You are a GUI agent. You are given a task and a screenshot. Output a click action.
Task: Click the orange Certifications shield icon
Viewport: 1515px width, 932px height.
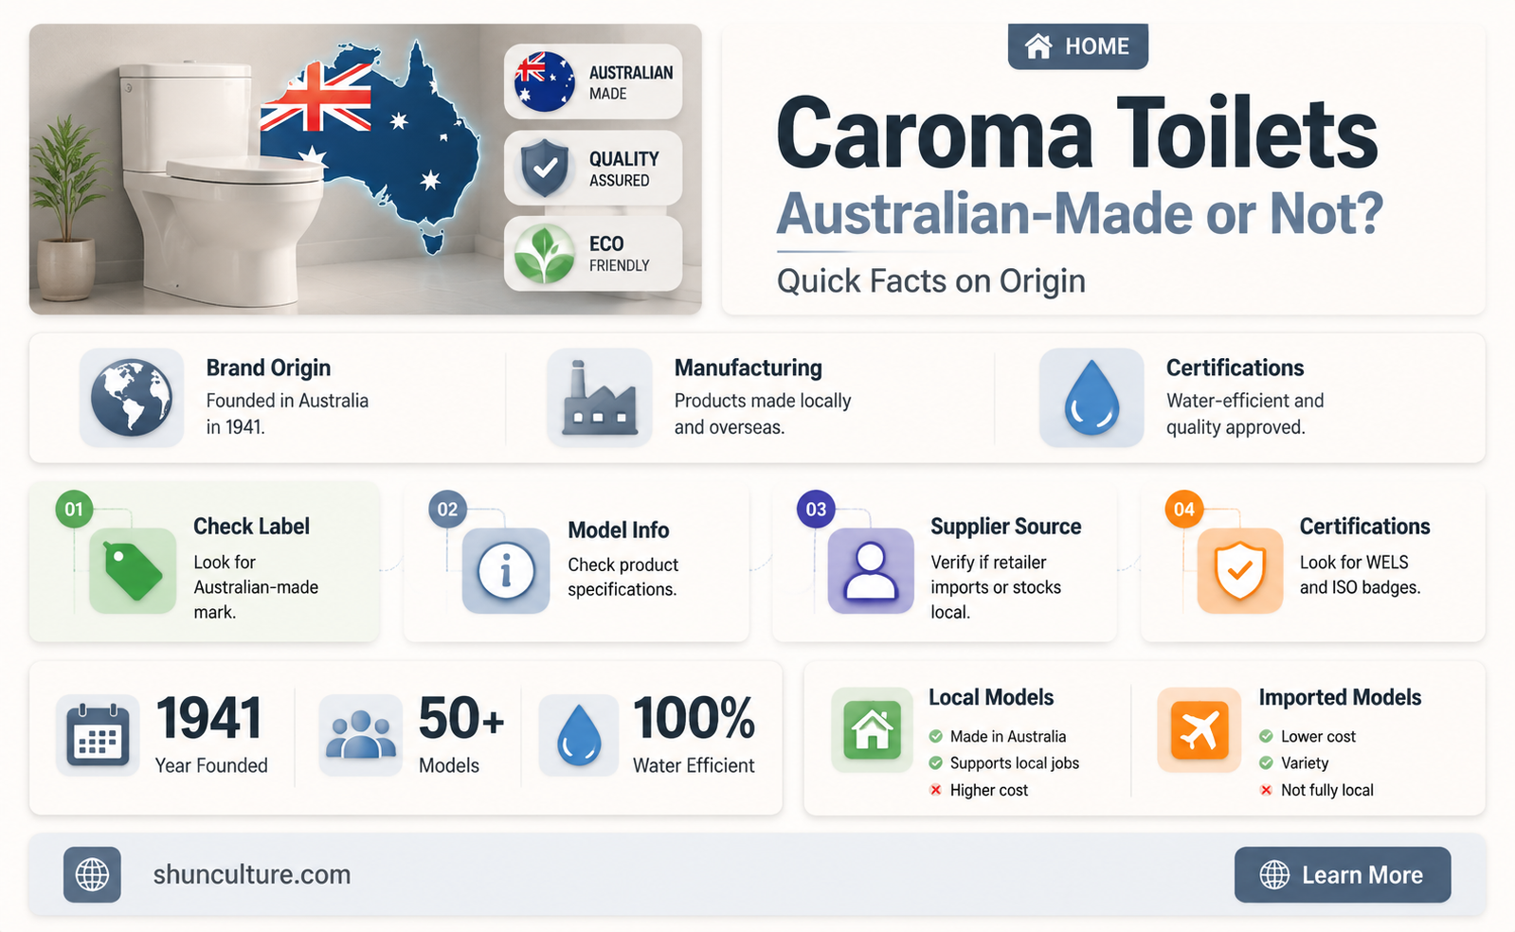[1240, 571]
